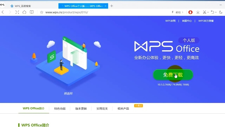Select the 特色功能 section tab

pyautogui.click(x=60, y=109)
